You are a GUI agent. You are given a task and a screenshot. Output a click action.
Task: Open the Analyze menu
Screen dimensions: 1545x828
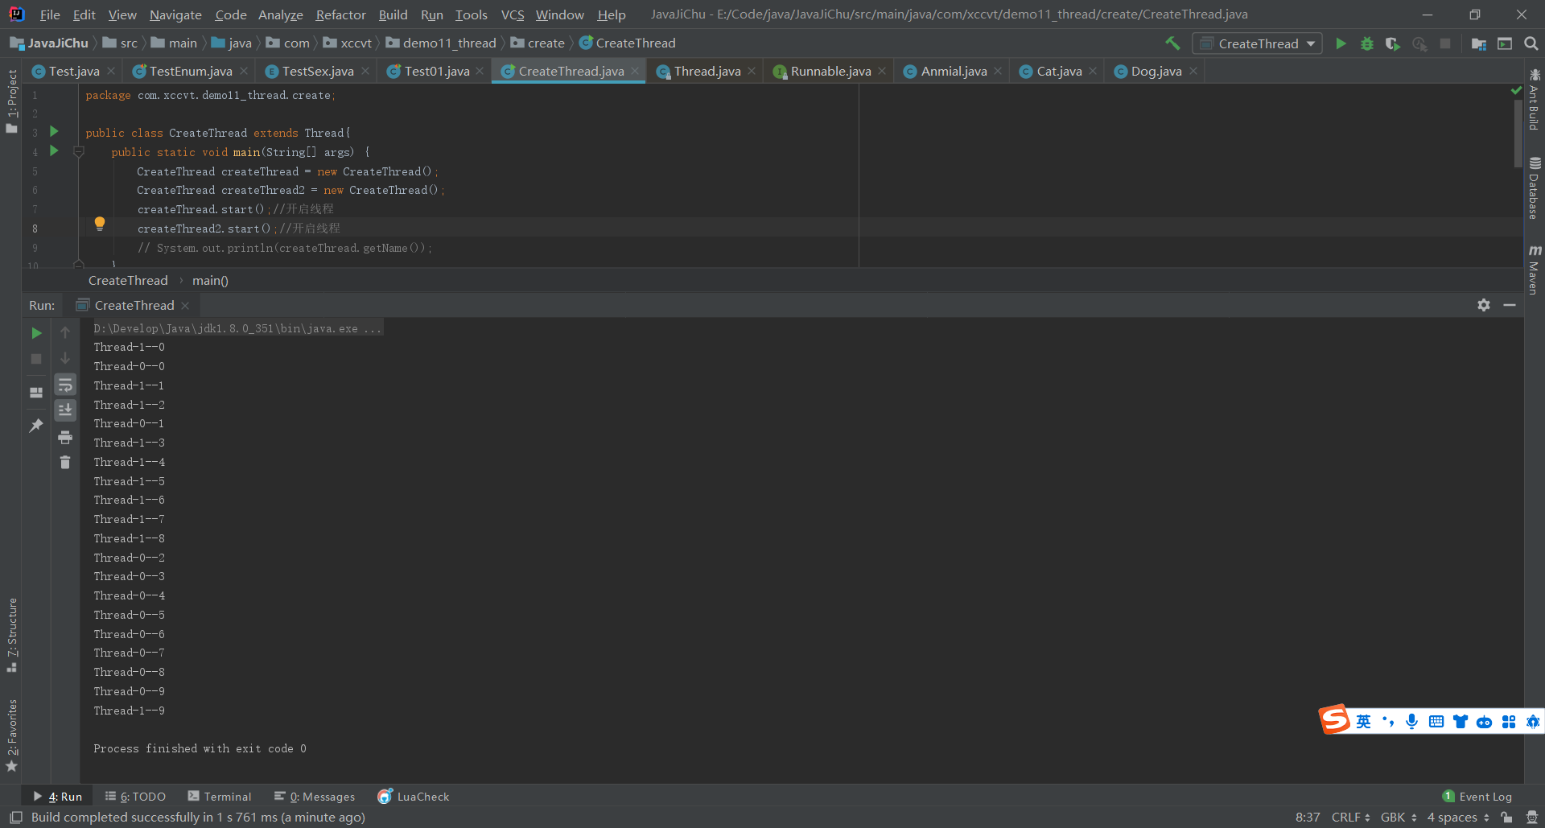280,14
